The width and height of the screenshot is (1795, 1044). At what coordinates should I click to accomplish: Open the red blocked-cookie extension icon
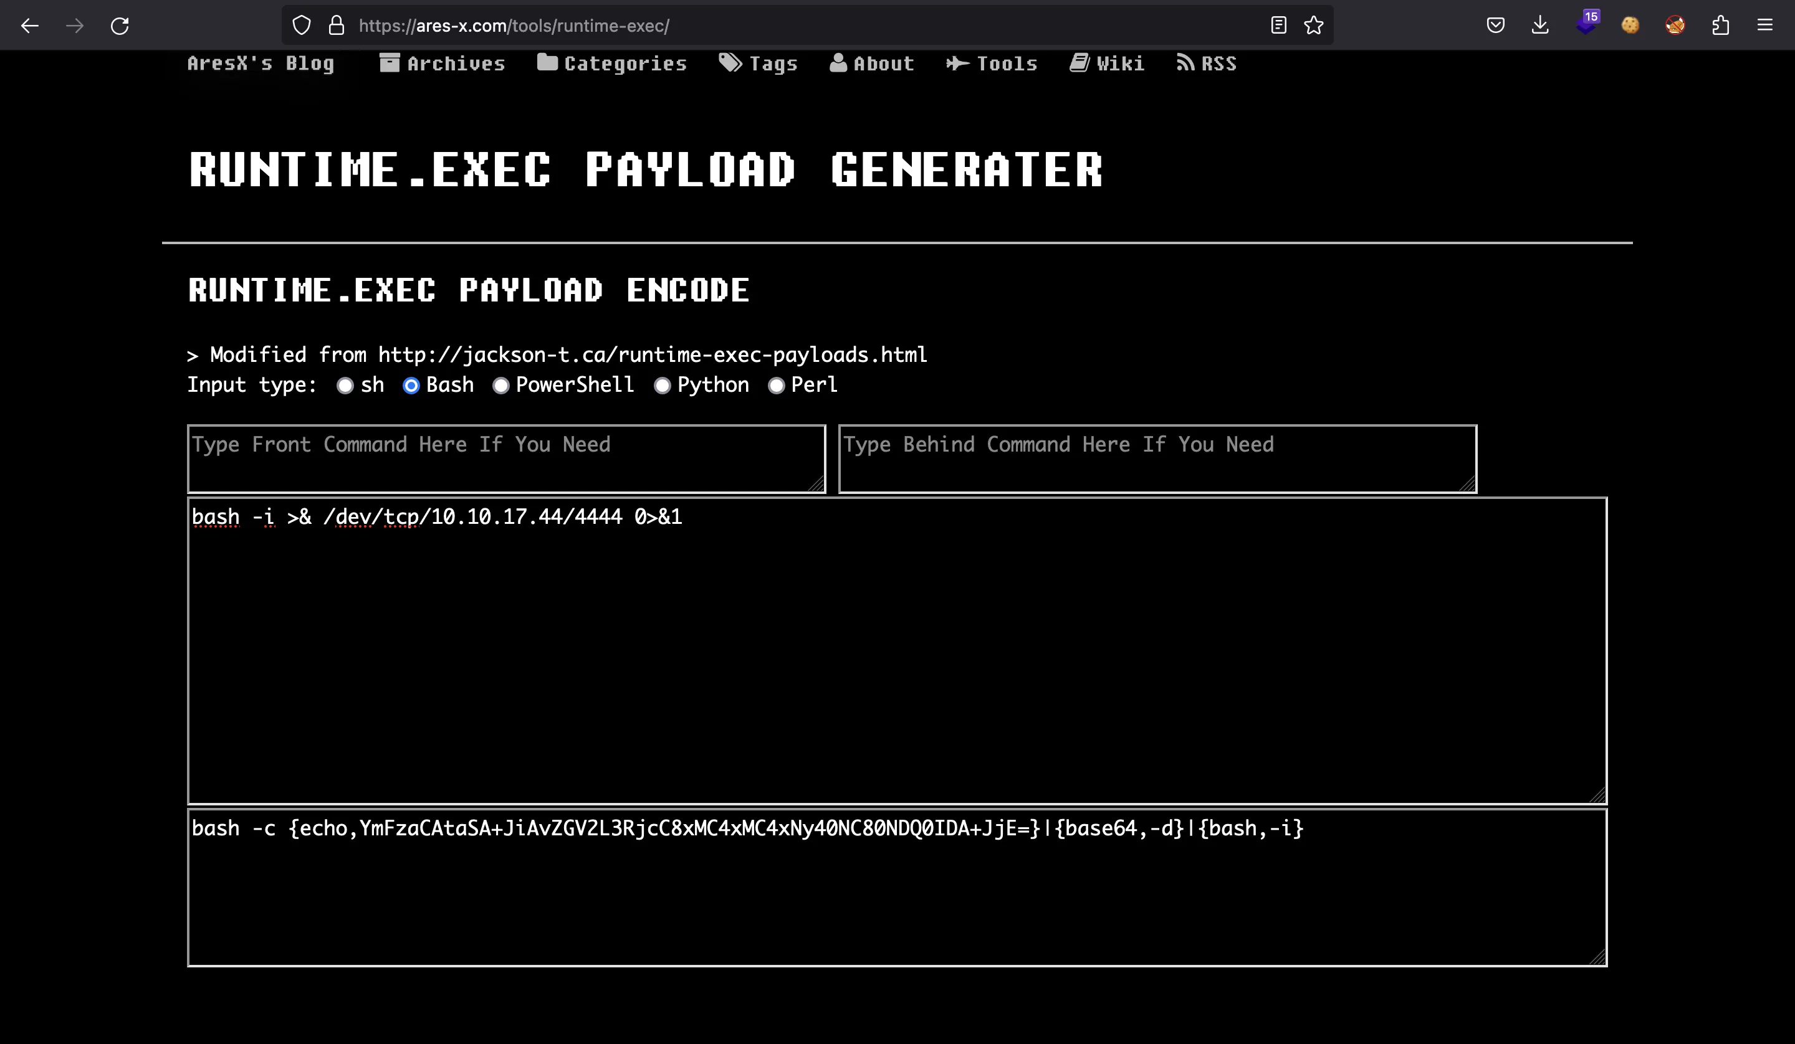coord(1675,26)
